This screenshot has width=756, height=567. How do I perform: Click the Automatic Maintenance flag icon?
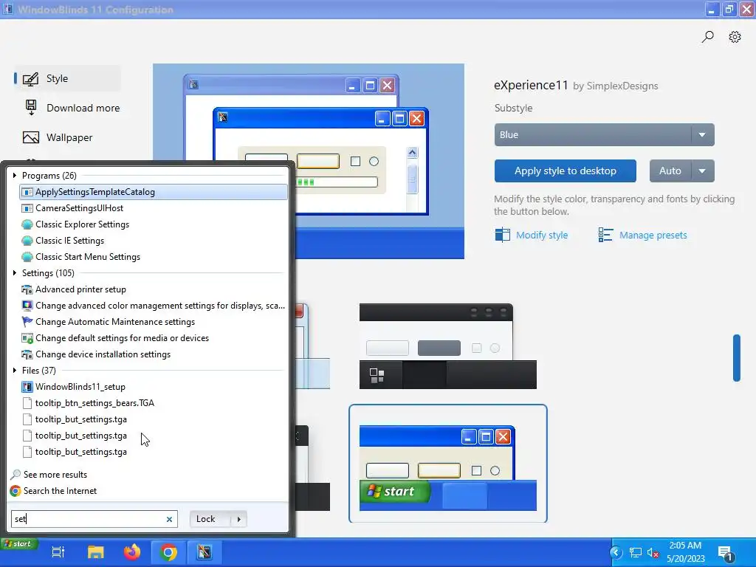27,322
